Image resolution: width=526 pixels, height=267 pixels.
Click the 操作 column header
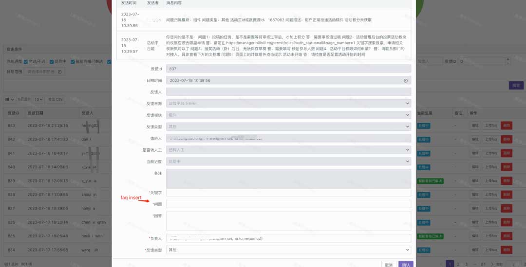pos(473,113)
